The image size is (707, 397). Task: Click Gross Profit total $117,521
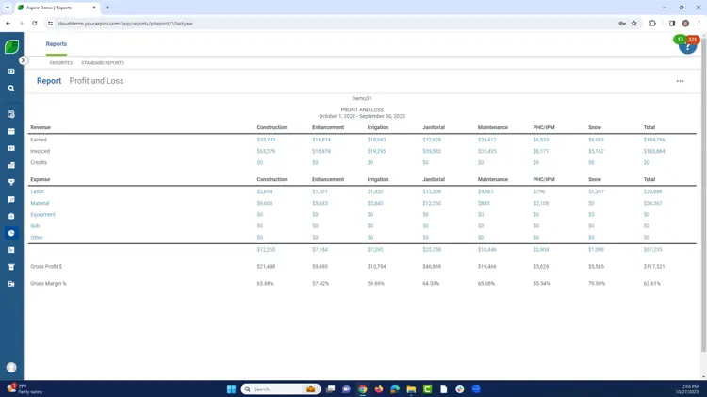[x=654, y=267]
